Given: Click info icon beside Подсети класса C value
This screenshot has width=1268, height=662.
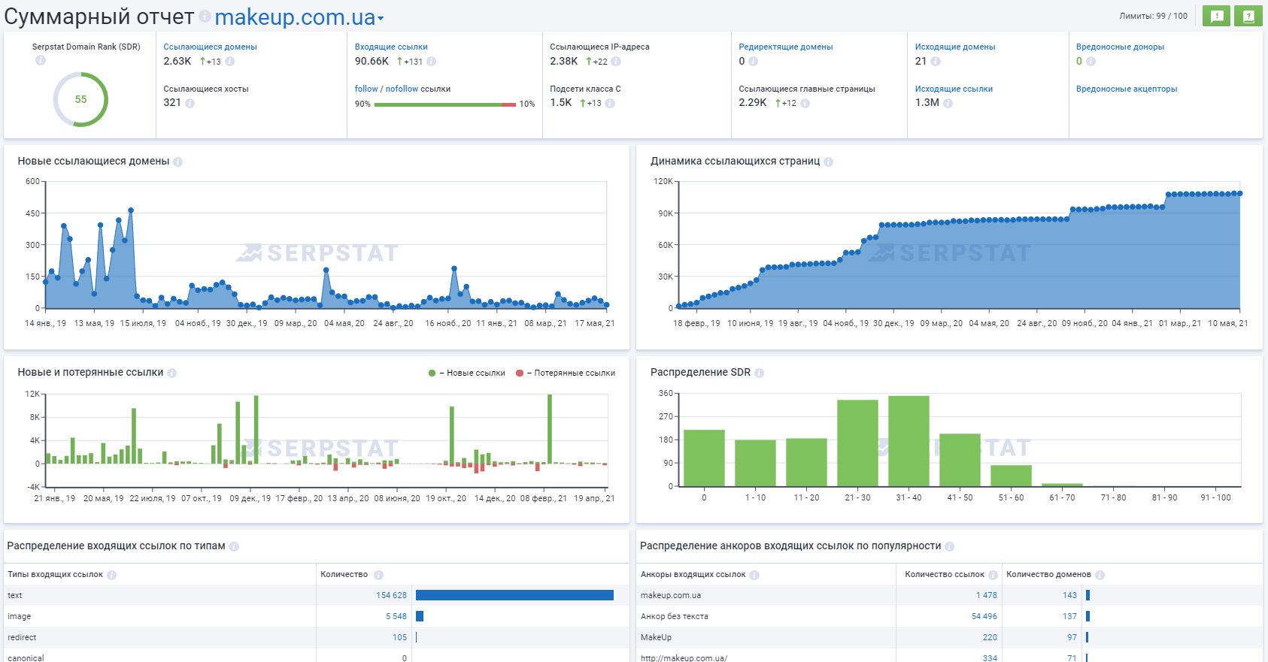Looking at the screenshot, I should (x=610, y=103).
